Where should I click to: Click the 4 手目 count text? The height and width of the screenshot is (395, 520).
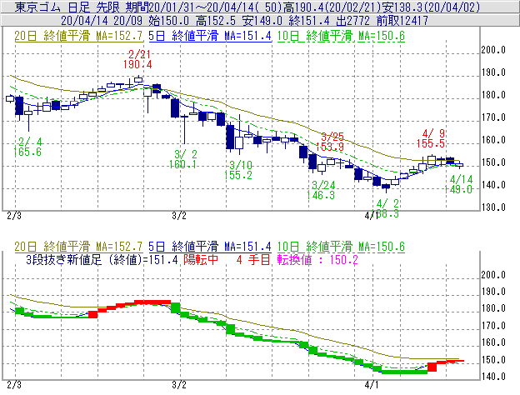253,259
